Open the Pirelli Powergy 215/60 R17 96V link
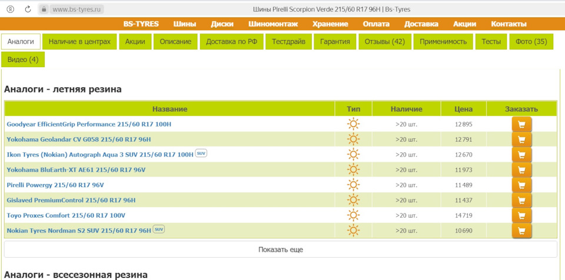Viewport: 565px width, 280px height. 55,185
